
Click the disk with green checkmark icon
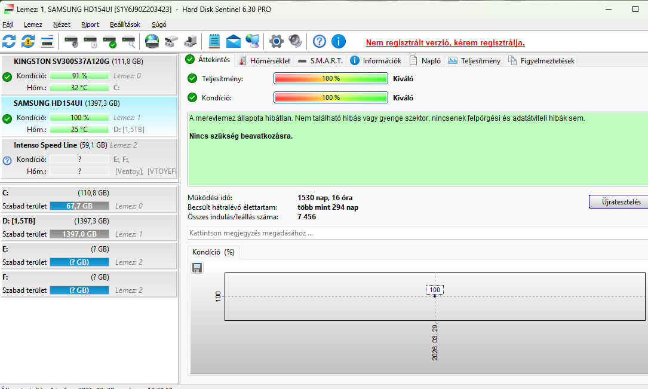(109, 41)
